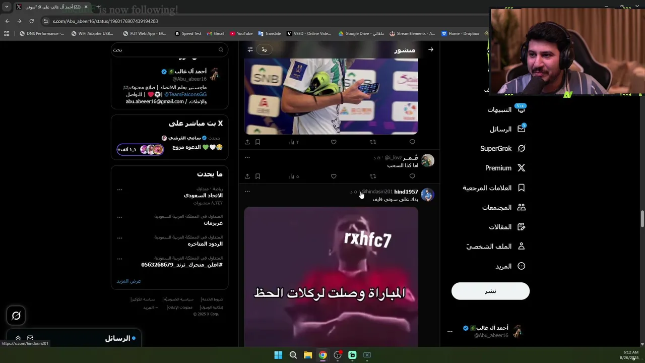Image resolution: width=645 pixels, height=363 pixels.
Task: Open Windows taskbar search
Action: (293, 355)
